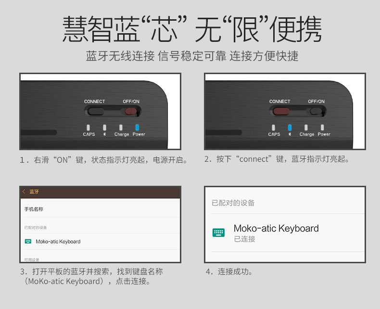
Task: Click the CONNECT label in step 1 image
Action: (94, 102)
